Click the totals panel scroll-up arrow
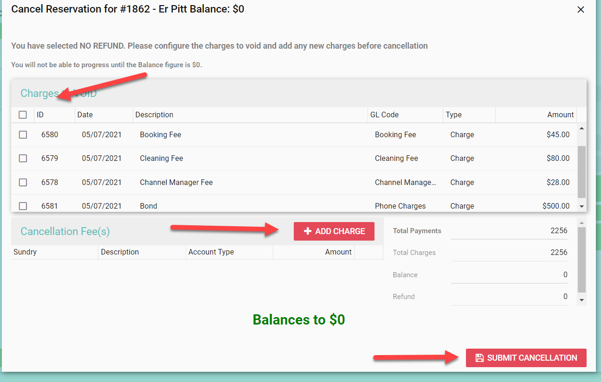 (x=582, y=223)
